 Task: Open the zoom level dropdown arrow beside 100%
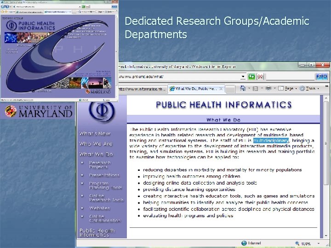coord(318,243)
